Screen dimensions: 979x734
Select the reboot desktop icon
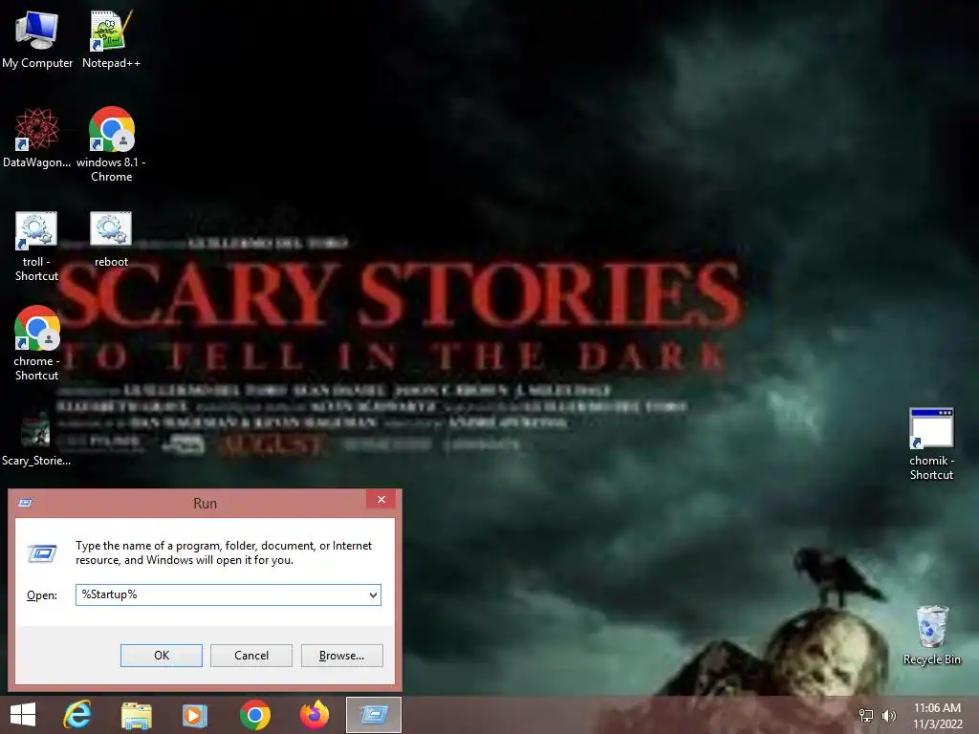[x=111, y=239]
